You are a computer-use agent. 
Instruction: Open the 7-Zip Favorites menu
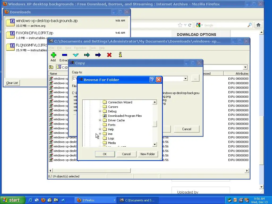[80, 48]
